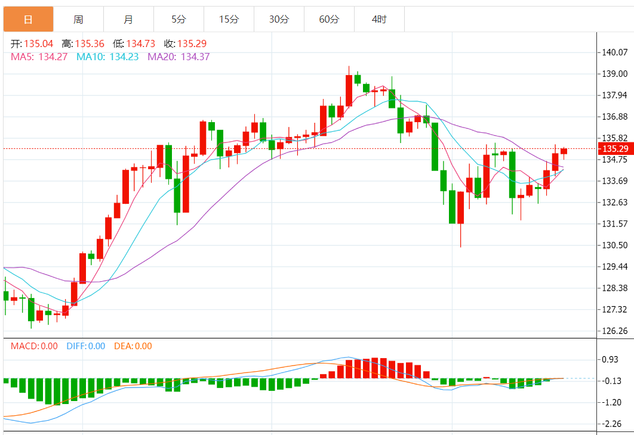Click the 139.00 price axis label
The image size is (634, 435).
(x=614, y=74)
